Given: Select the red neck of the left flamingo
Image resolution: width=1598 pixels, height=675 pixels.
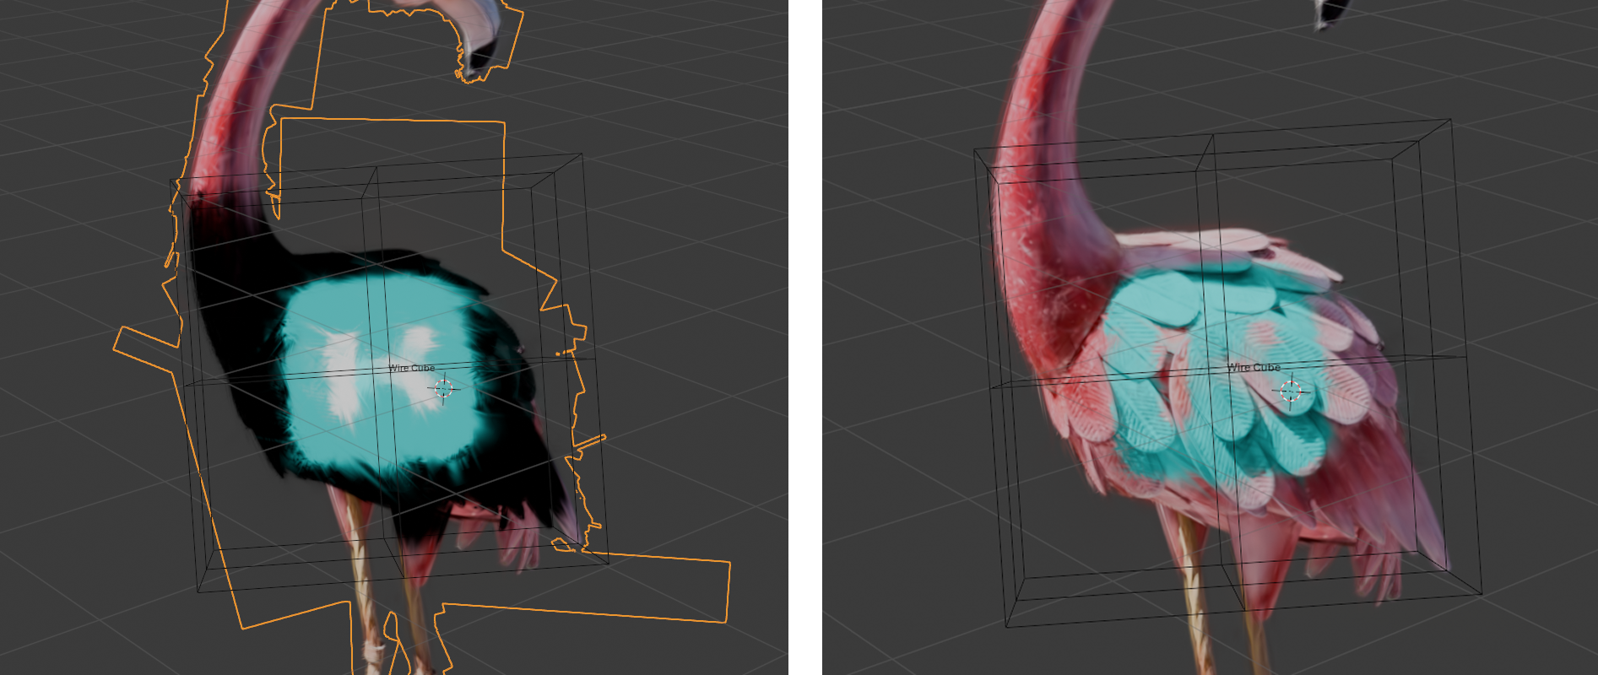Looking at the screenshot, I should click(232, 110).
